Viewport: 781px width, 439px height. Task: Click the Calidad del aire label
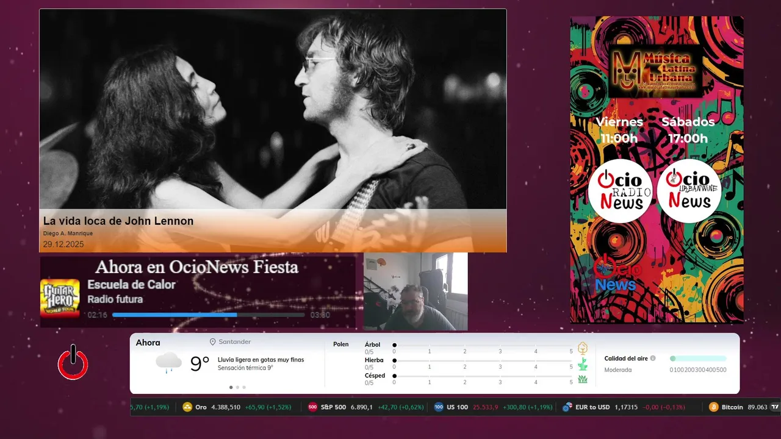click(626, 359)
